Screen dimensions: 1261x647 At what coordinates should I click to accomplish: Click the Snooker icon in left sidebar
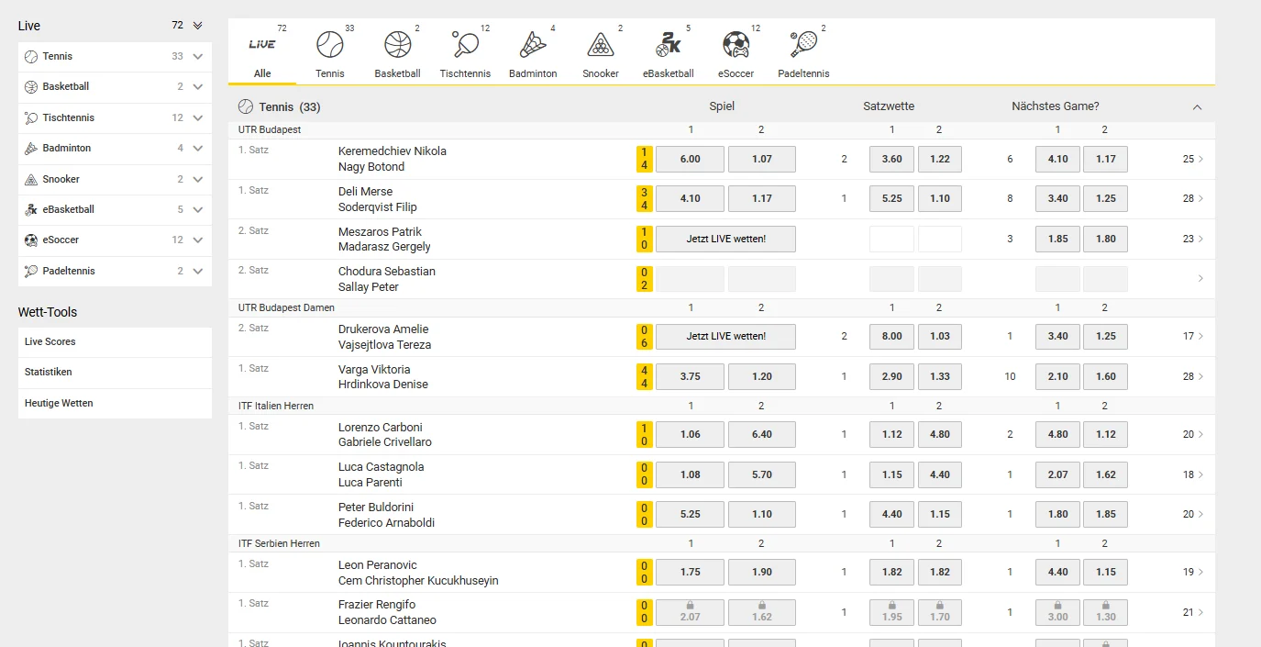pyautogui.click(x=31, y=179)
